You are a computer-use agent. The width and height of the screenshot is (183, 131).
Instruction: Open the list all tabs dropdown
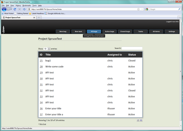pos(180,17)
